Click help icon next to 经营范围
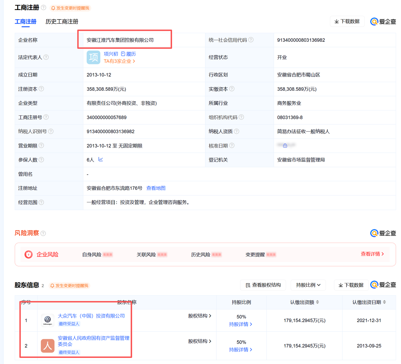 41,202
